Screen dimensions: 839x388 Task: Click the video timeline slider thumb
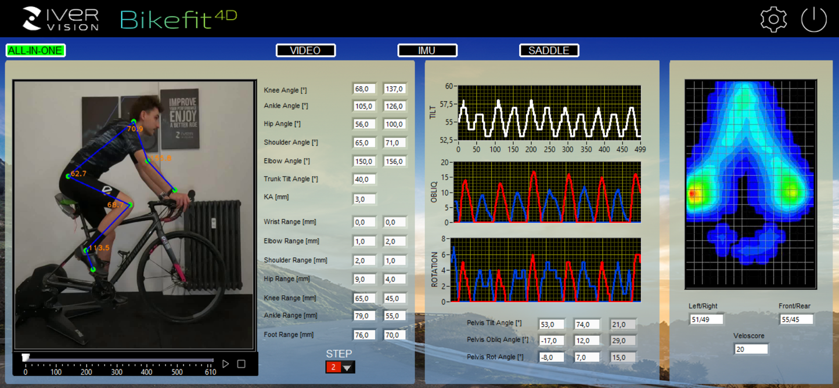tap(26, 356)
